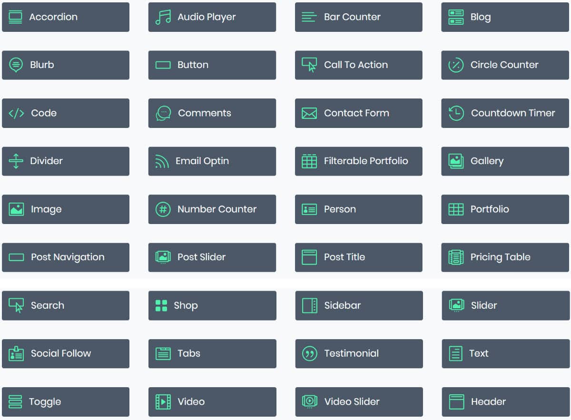Screen dimensions: 571x420
Task: Choose the Slider module button
Action: [506, 306]
